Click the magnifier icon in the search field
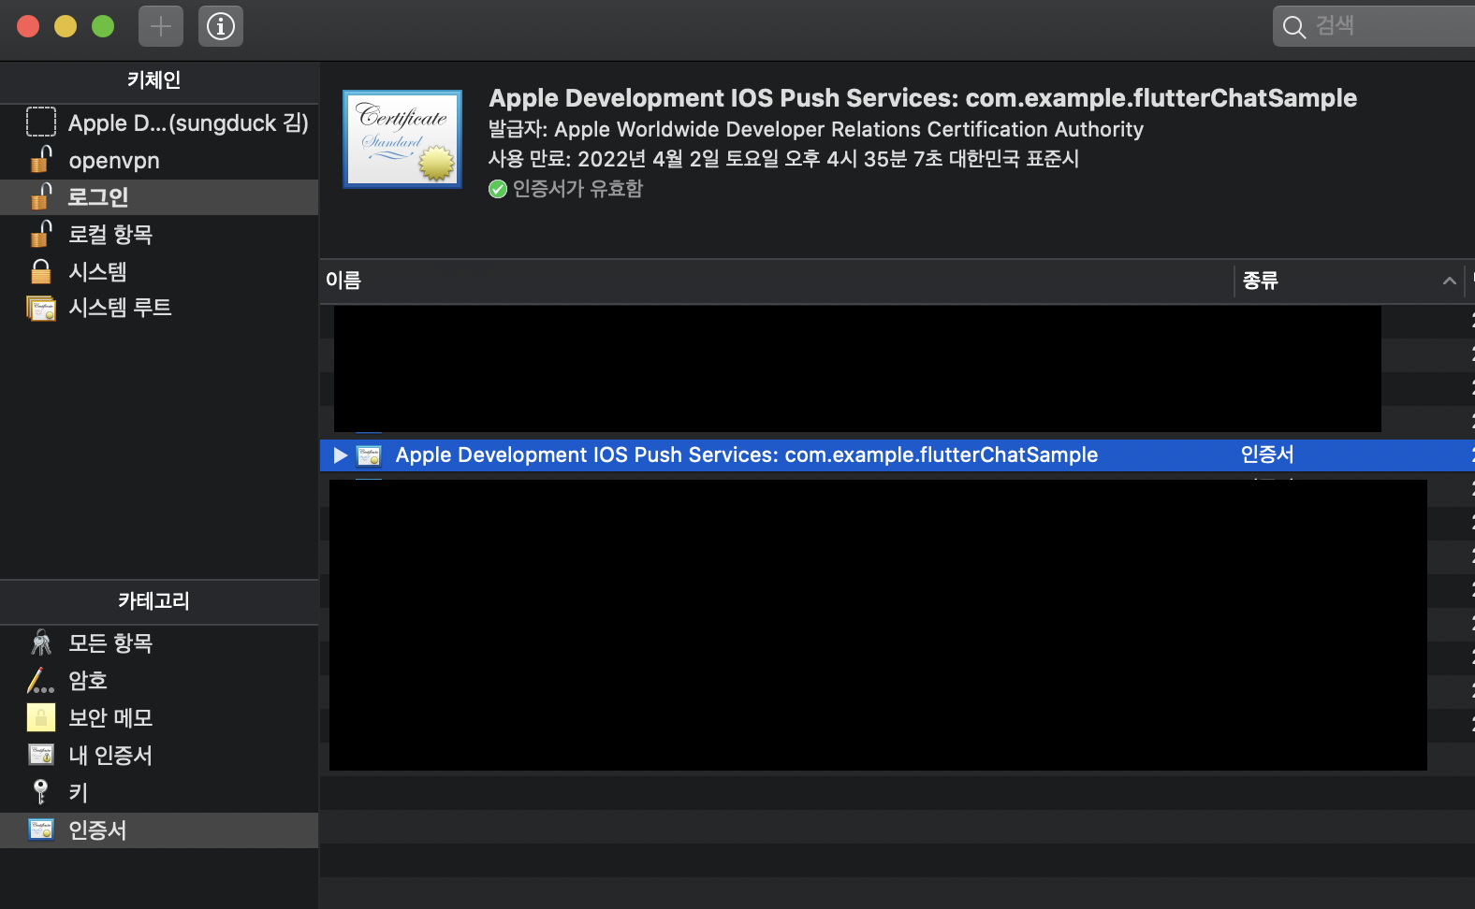The image size is (1475, 909). tap(1294, 27)
